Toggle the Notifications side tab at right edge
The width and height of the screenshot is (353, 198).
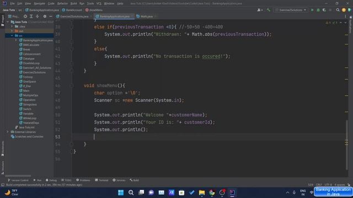click(x=351, y=25)
